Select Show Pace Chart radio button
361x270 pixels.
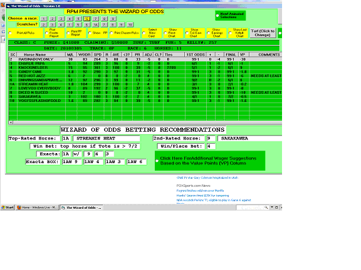pyautogui.click(x=165, y=33)
